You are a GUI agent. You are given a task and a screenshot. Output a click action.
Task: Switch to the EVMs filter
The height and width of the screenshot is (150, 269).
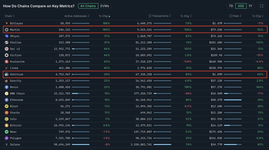pyautogui.click(x=105, y=6)
